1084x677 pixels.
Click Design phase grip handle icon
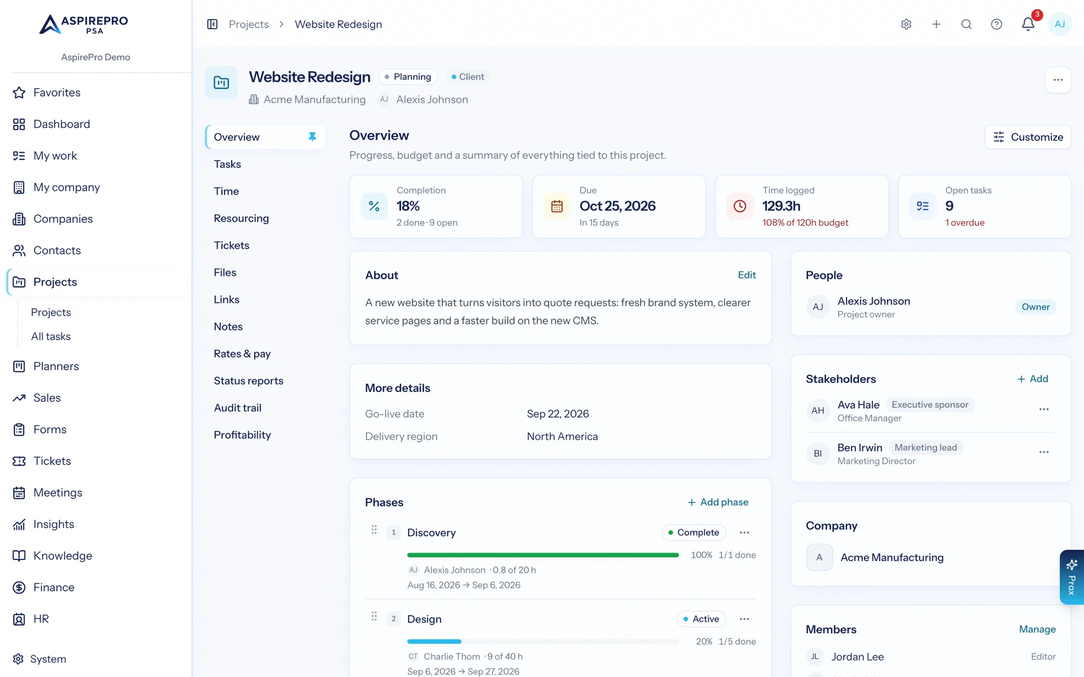coord(374,616)
